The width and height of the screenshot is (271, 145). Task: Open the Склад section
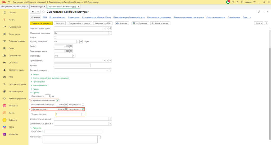11,49
